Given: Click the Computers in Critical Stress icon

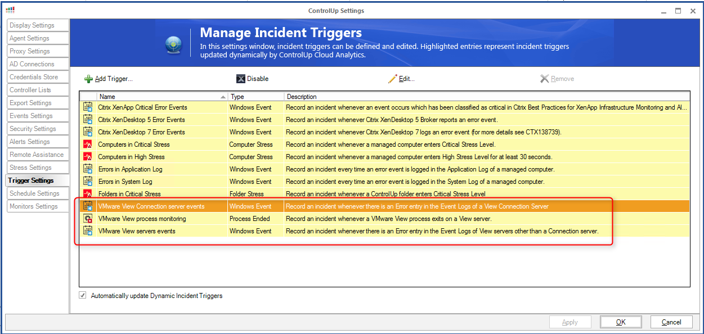Looking at the screenshot, I should pos(88,144).
